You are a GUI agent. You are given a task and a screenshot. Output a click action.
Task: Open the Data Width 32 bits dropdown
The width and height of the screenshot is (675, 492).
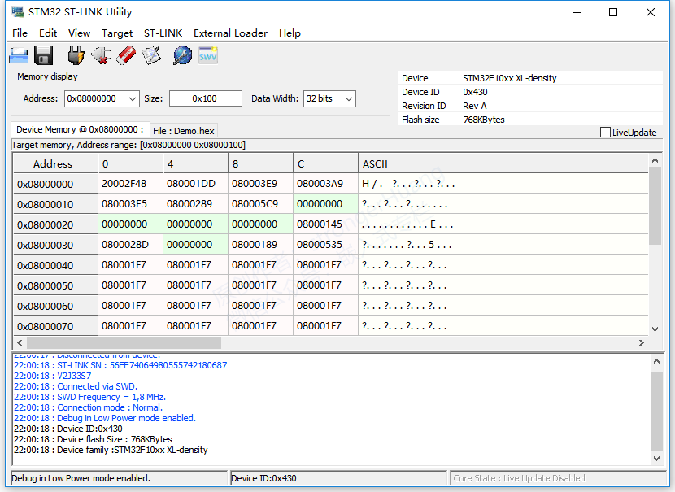click(x=329, y=98)
